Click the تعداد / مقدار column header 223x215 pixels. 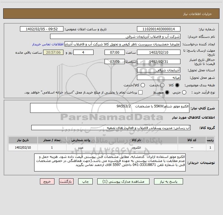pyautogui.click(x=52, y=140)
